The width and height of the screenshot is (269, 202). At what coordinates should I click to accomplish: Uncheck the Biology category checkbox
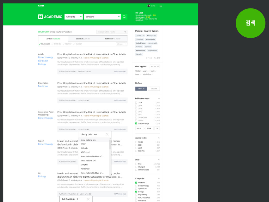coord(136,191)
